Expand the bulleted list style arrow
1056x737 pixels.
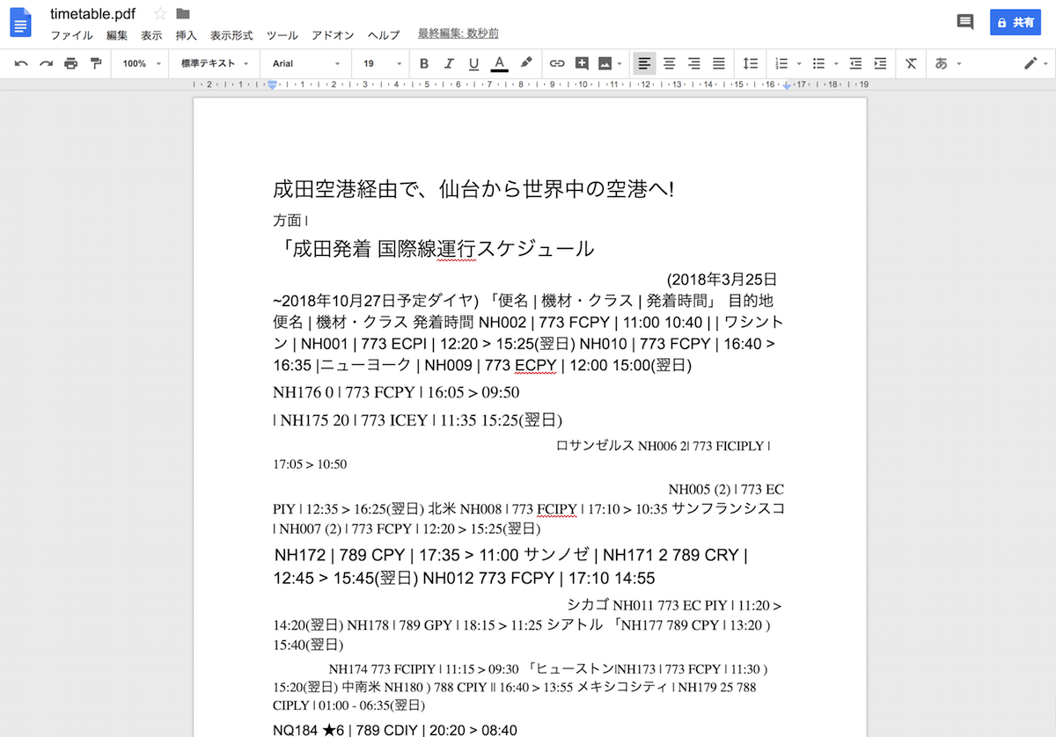coord(835,63)
